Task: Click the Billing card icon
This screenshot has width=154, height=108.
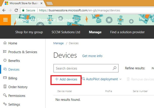Action: [x=5, y=78]
